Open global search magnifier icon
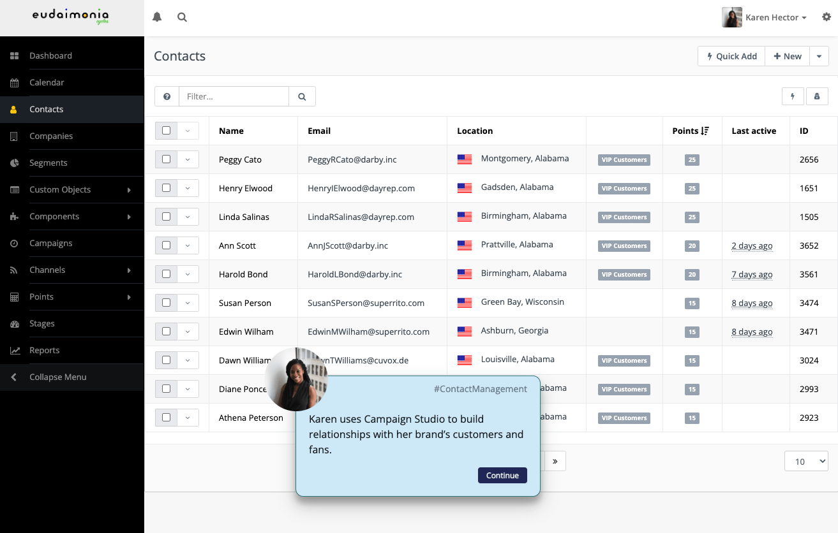 (182, 17)
